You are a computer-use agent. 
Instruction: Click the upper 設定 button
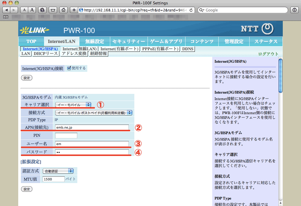(27, 78)
